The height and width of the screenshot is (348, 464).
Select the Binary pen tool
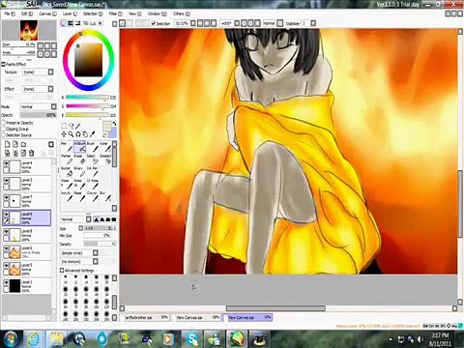point(79,172)
